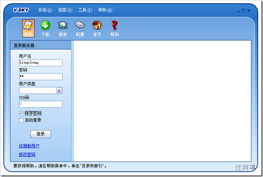Open the 工具(T) menu

coord(85,10)
